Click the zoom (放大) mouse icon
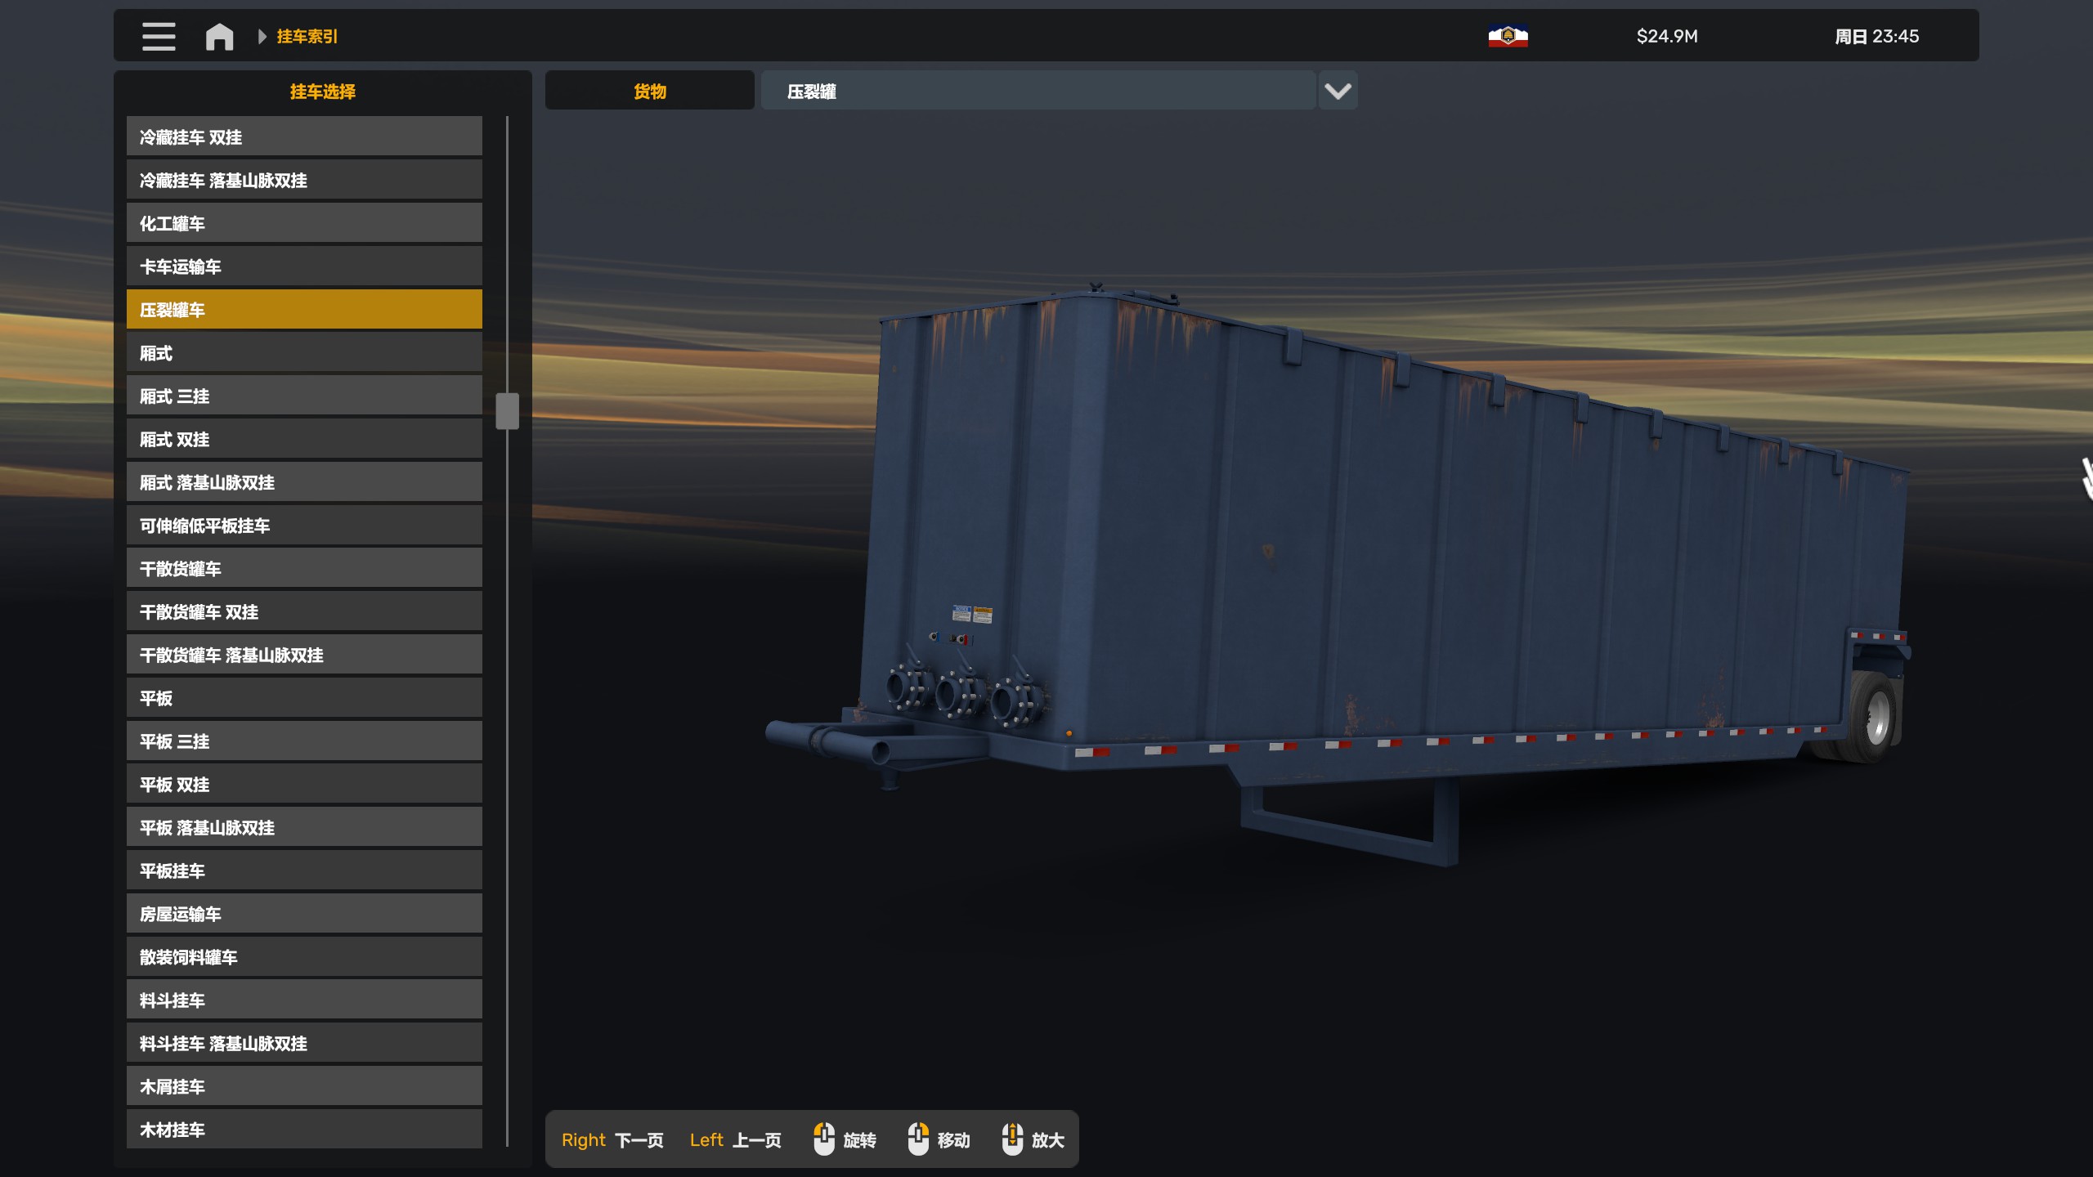This screenshot has width=2093, height=1177. pyautogui.click(x=1012, y=1139)
